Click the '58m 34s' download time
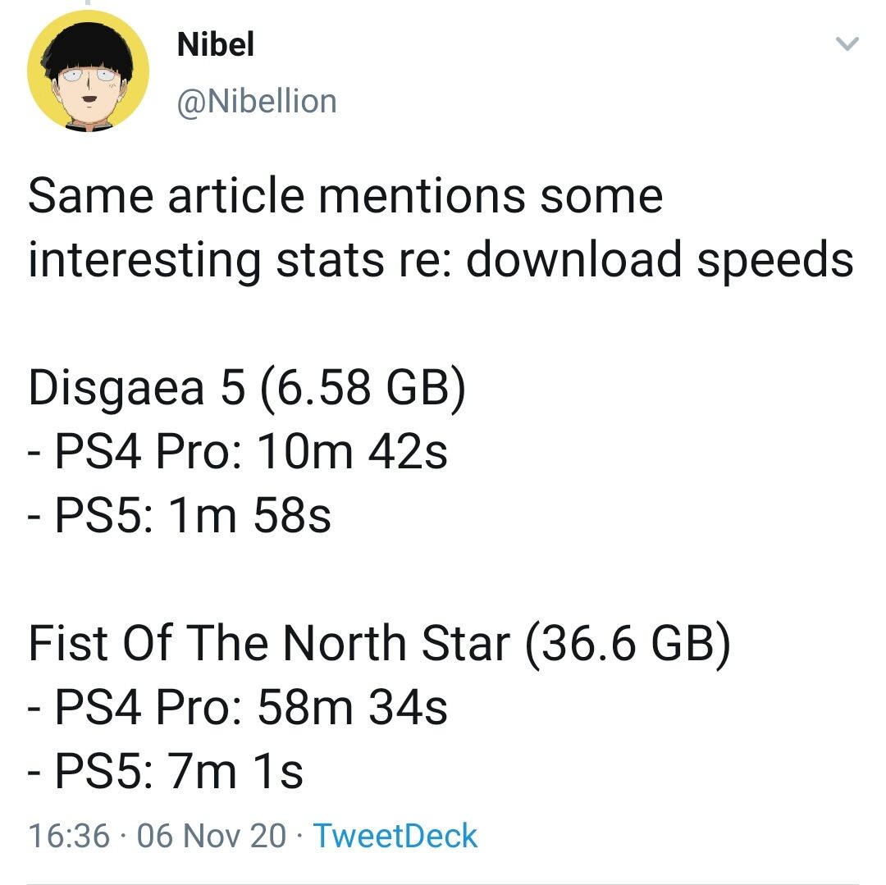Image resolution: width=886 pixels, height=885 pixels. tap(352, 708)
